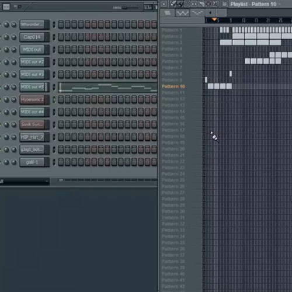Select Pattern 20 in the playlist track list

[x=173, y=149]
